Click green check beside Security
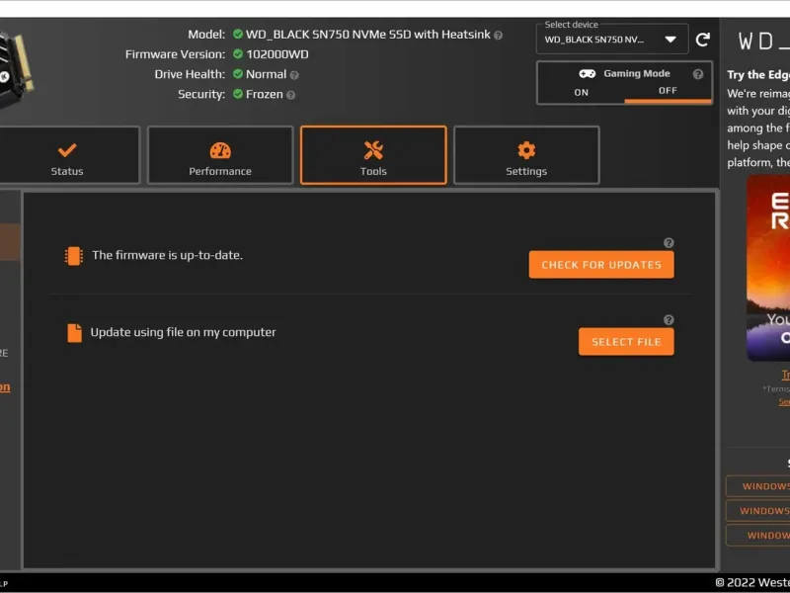 coord(238,94)
